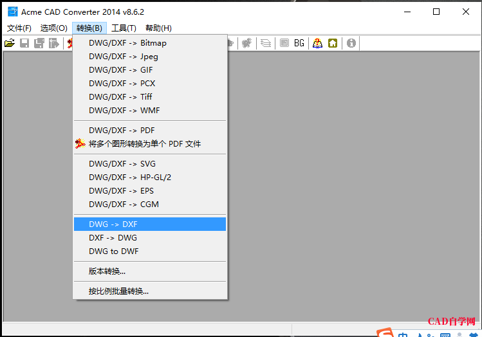
Task: Click the Layers stack toolbar icon
Action: pyautogui.click(x=266, y=43)
